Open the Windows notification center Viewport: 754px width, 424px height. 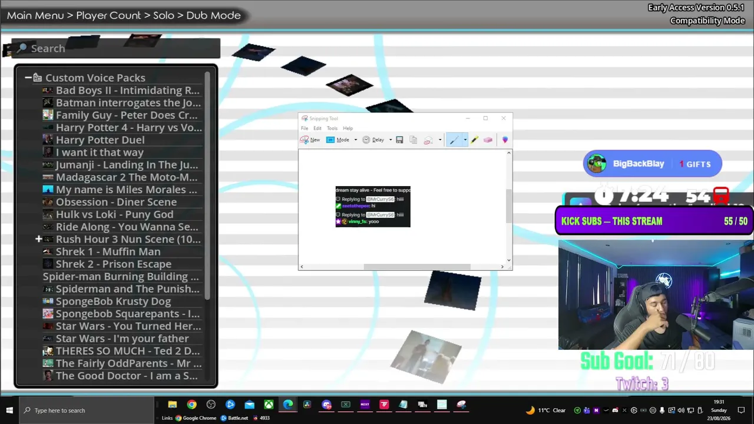click(742, 410)
